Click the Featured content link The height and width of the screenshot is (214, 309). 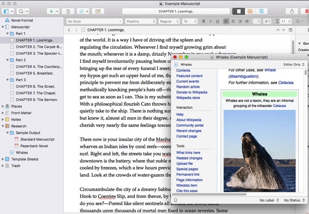point(189,76)
